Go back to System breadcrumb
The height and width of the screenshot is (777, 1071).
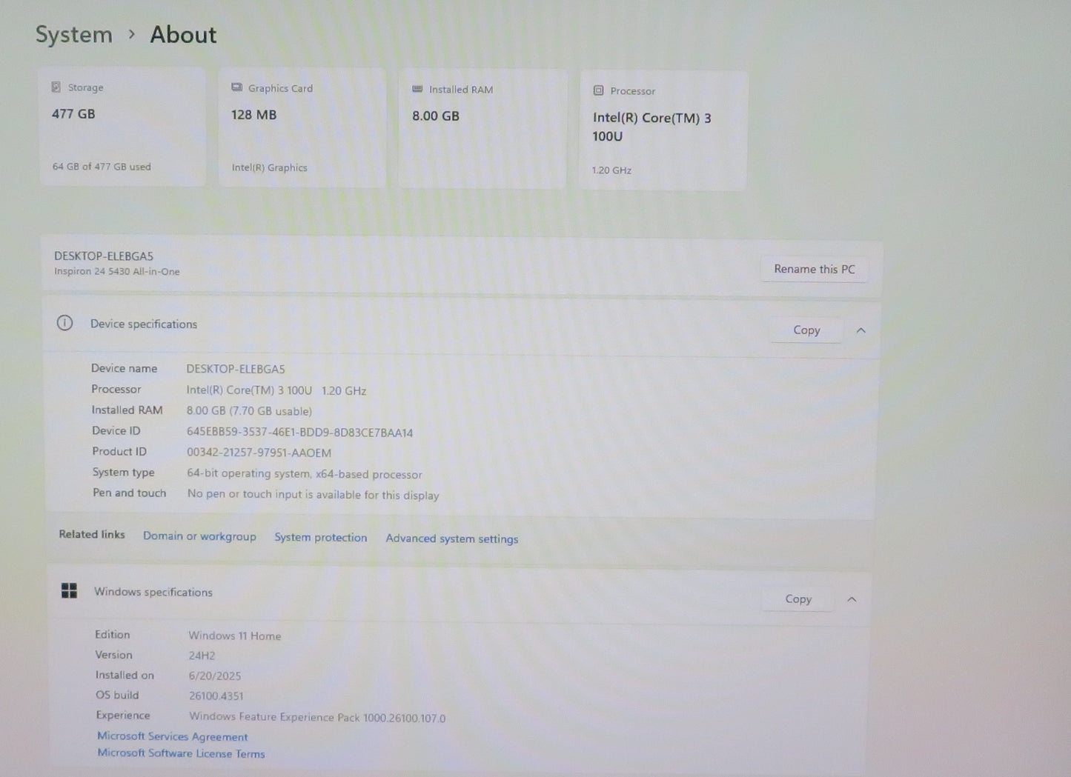(x=74, y=34)
